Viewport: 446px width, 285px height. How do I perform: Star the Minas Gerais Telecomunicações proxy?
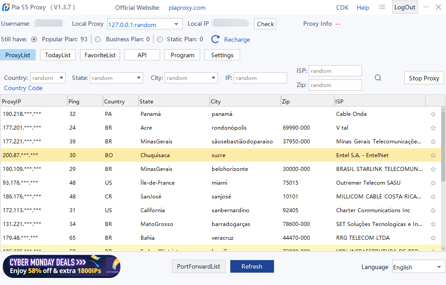pos(433,142)
